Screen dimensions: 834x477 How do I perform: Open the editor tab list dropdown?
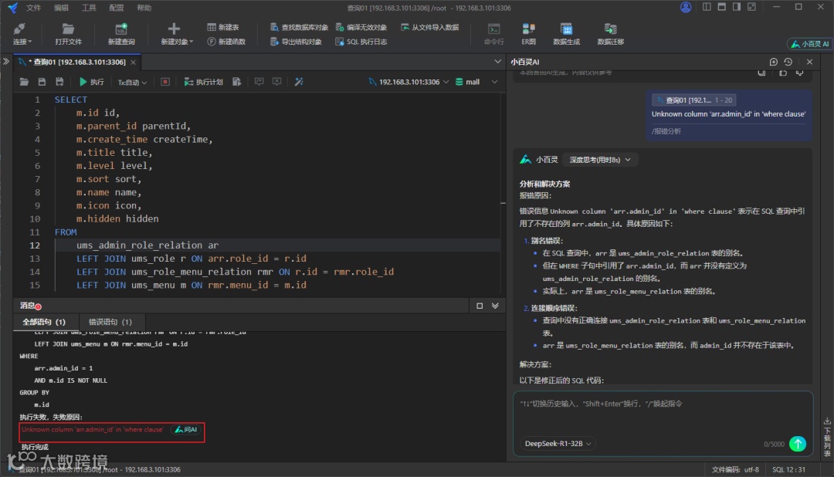click(x=497, y=62)
